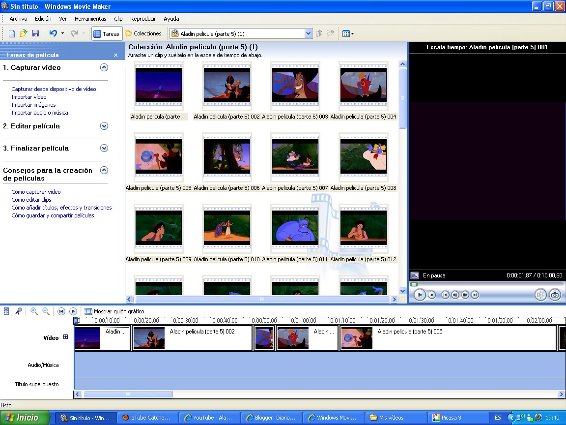Click the Play Timeline button
Viewport: 566px width, 425px height.
coord(73,311)
